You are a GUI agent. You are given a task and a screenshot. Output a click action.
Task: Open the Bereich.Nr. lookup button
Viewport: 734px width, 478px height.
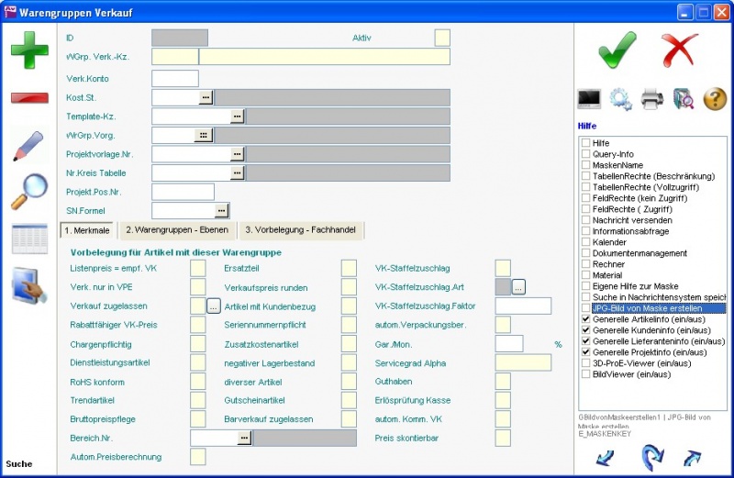pos(243,439)
